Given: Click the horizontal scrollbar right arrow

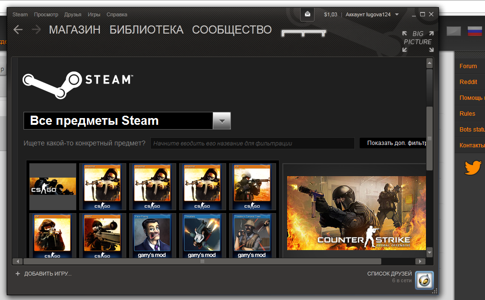Looking at the screenshot, I should click(x=420, y=261).
